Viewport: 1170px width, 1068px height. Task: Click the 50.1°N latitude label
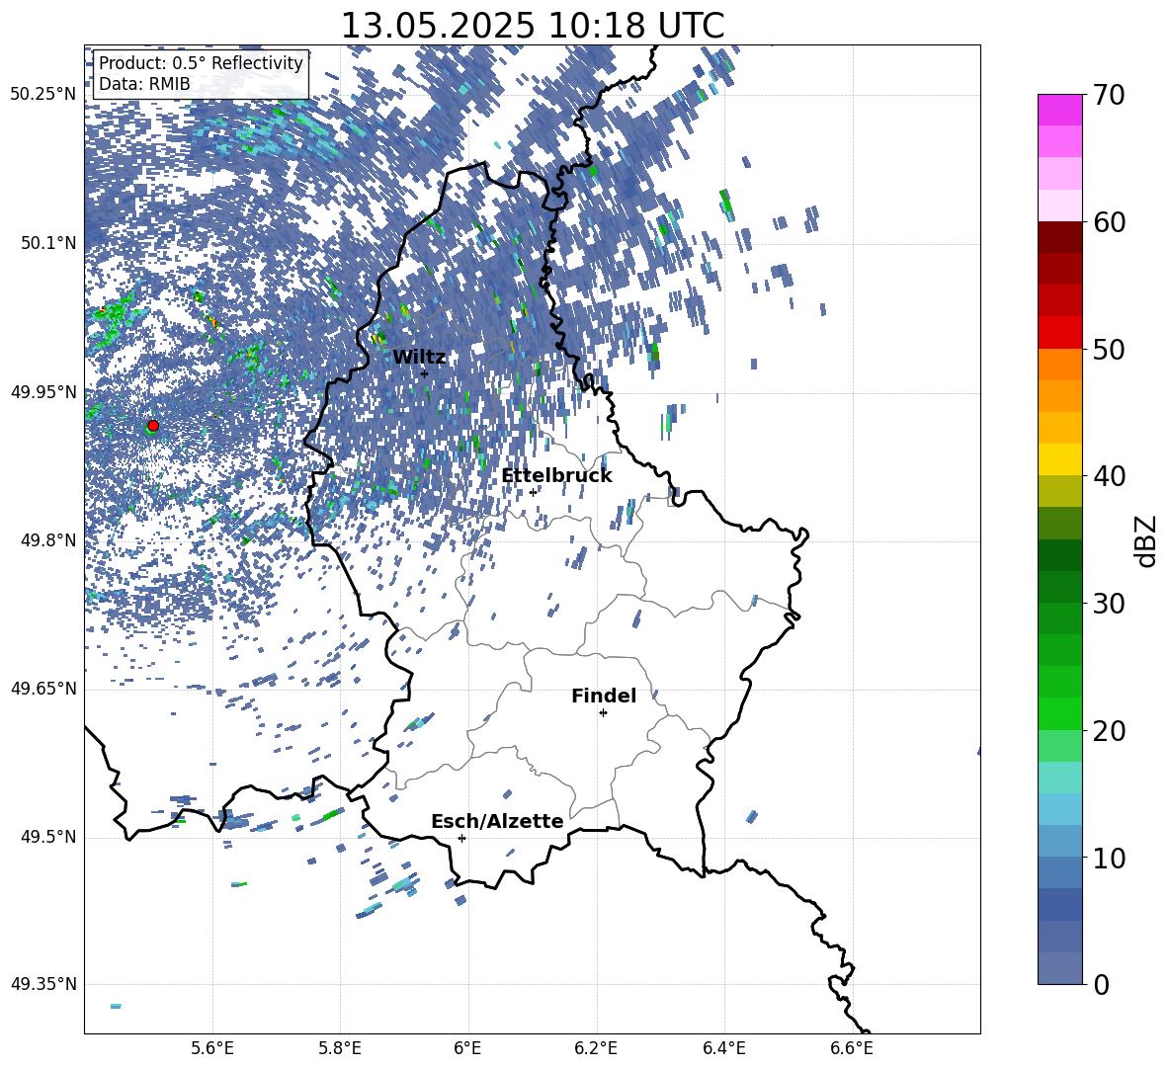click(48, 243)
